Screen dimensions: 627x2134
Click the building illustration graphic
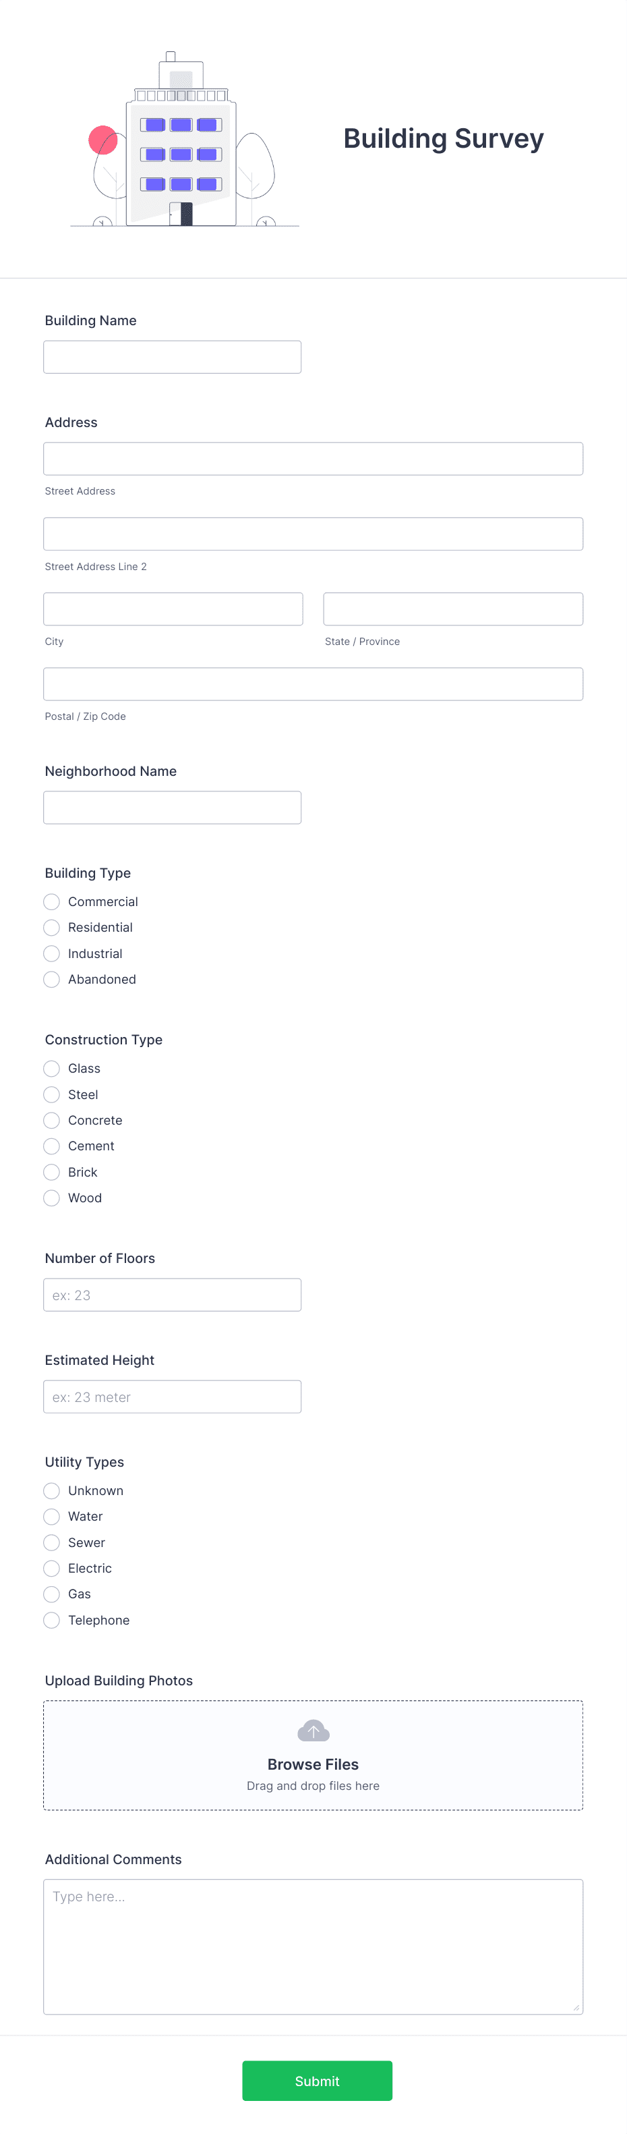182,141
